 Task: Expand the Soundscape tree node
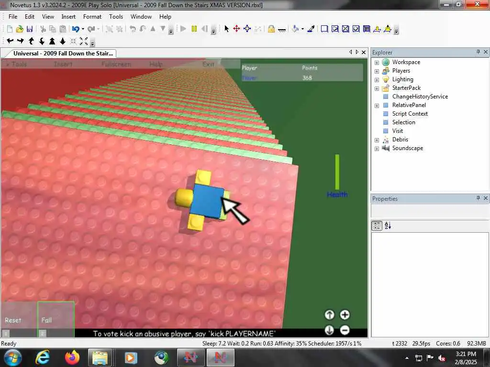tap(377, 149)
